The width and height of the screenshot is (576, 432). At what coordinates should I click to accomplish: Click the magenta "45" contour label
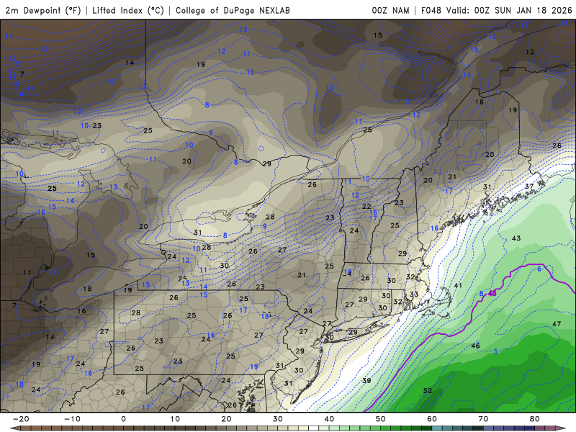click(492, 293)
